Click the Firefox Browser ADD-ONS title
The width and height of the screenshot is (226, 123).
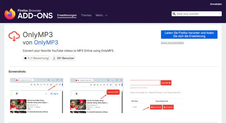tap(35, 14)
